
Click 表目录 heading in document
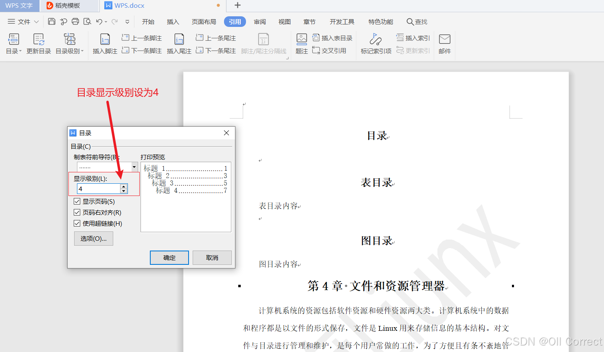click(376, 183)
